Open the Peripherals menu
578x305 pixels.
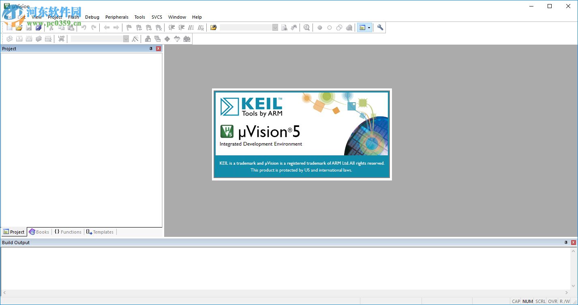117,17
